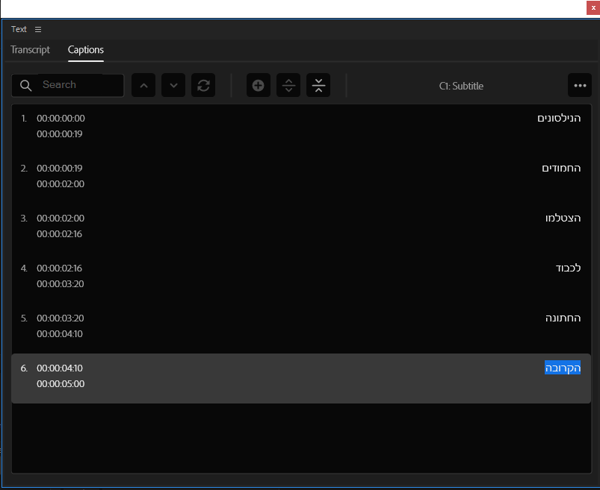The height and width of the screenshot is (490, 600).
Task: Click the C1: Subtitle track label
Action: (461, 86)
